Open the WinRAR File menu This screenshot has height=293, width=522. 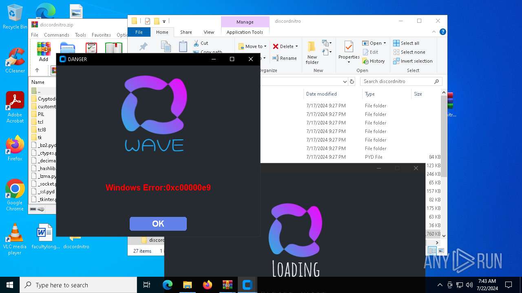[35, 35]
